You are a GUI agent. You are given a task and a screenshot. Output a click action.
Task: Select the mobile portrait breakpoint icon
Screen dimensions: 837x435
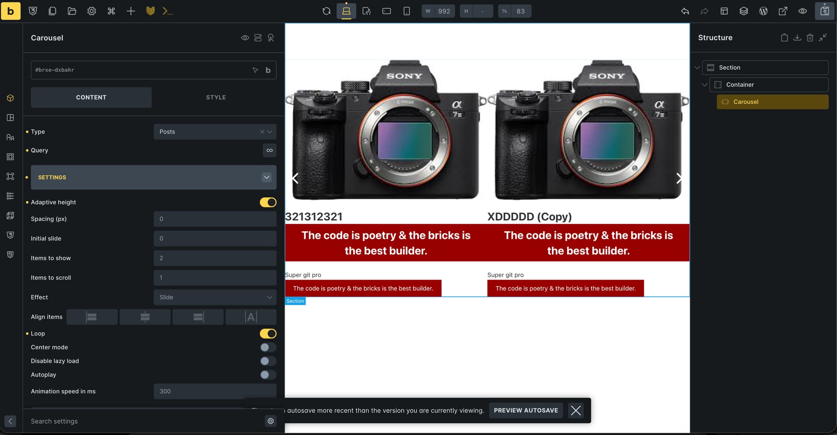pyautogui.click(x=406, y=11)
